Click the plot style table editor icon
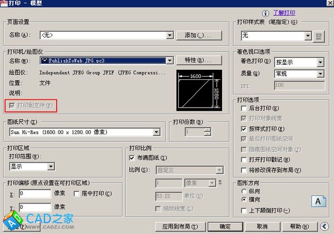 click(x=319, y=35)
